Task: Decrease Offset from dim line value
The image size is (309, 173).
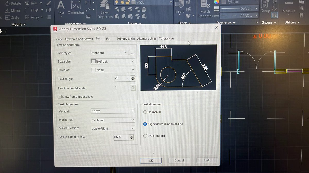Action: coord(132,139)
